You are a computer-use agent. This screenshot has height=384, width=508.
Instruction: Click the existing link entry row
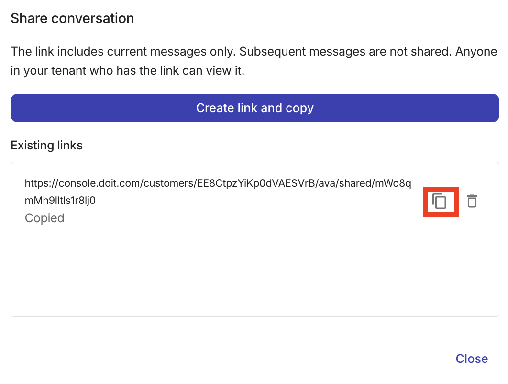pyautogui.click(x=215, y=201)
